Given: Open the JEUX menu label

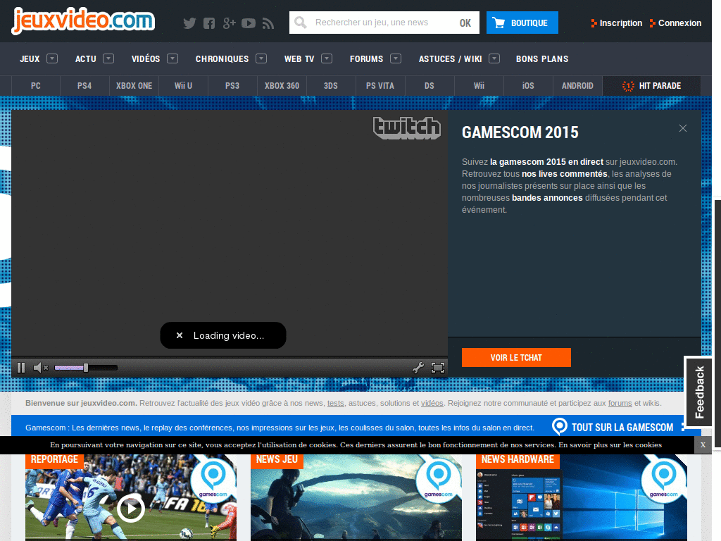Looking at the screenshot, I should pyautogui.click(x=30, y=59).
